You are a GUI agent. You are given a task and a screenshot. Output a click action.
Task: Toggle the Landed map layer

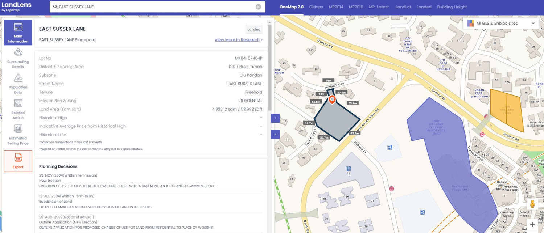point(424,7)
